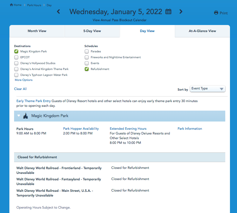Enable Fireworks and Nighttime Entertainment

click(87, 57)
